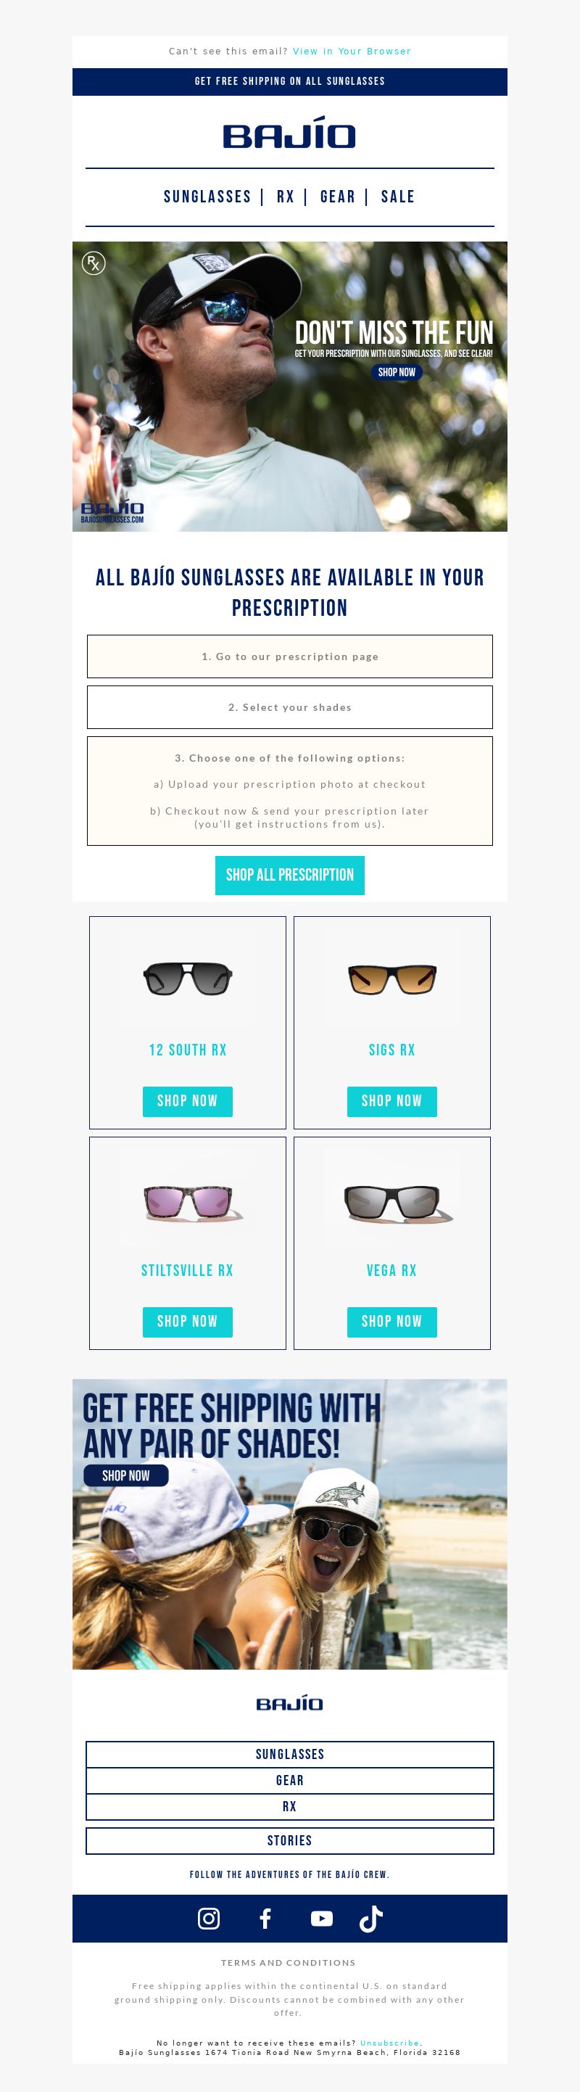Image resolution: width=580 pixels, height=2092 pixels.
Task: Open the STORIES footer link
Action: 289,1840
